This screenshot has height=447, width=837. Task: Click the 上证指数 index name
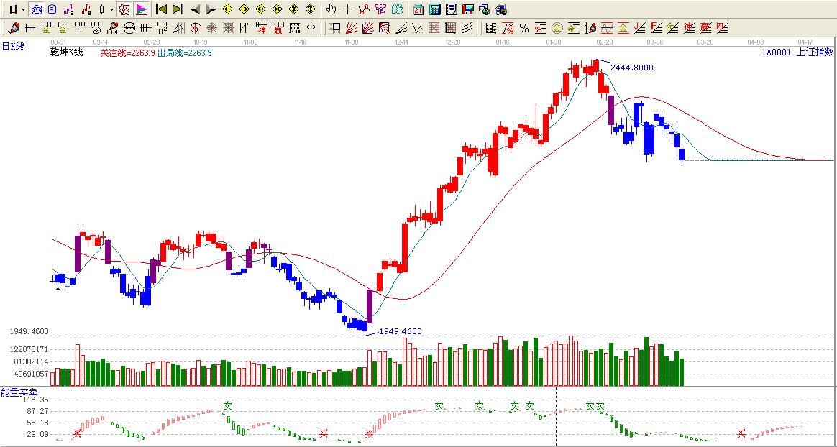pos(815,52)
